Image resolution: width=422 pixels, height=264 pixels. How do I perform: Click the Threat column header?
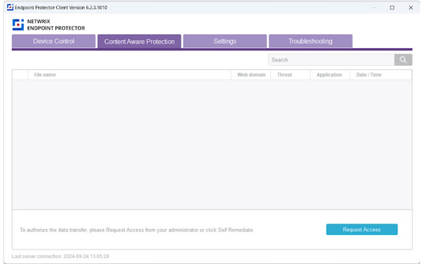(284, 74)
